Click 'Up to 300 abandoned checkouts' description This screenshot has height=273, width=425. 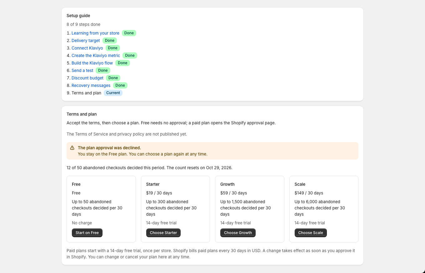(x=172, y=208)
